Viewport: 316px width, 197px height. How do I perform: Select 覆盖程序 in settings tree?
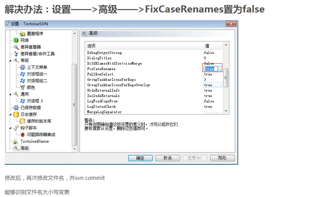(35, 34)
